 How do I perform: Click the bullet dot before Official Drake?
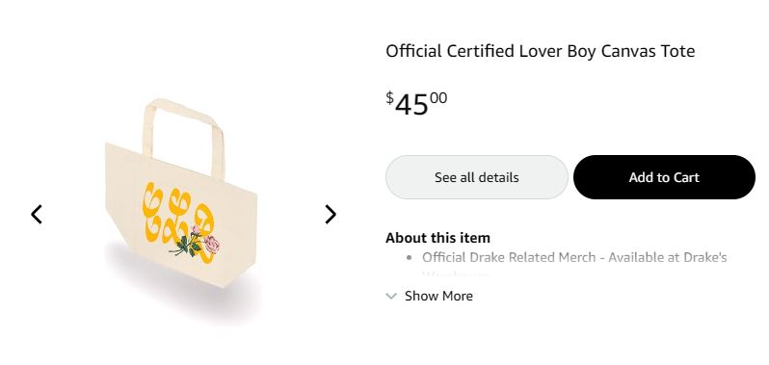point(409,258)
